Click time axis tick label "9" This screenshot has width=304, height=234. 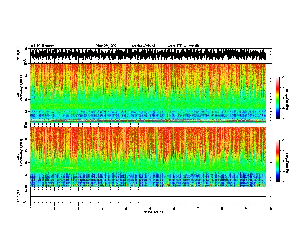246,209
